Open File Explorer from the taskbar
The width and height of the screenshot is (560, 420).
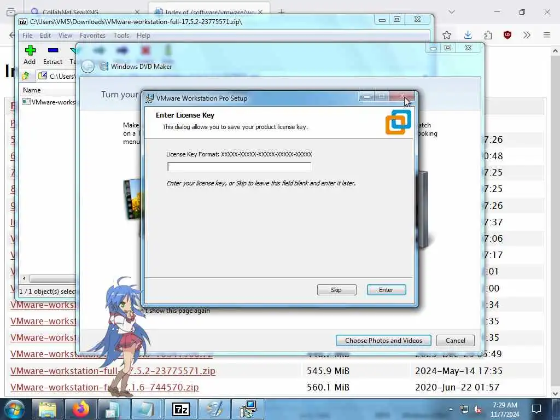click(47, 410)
